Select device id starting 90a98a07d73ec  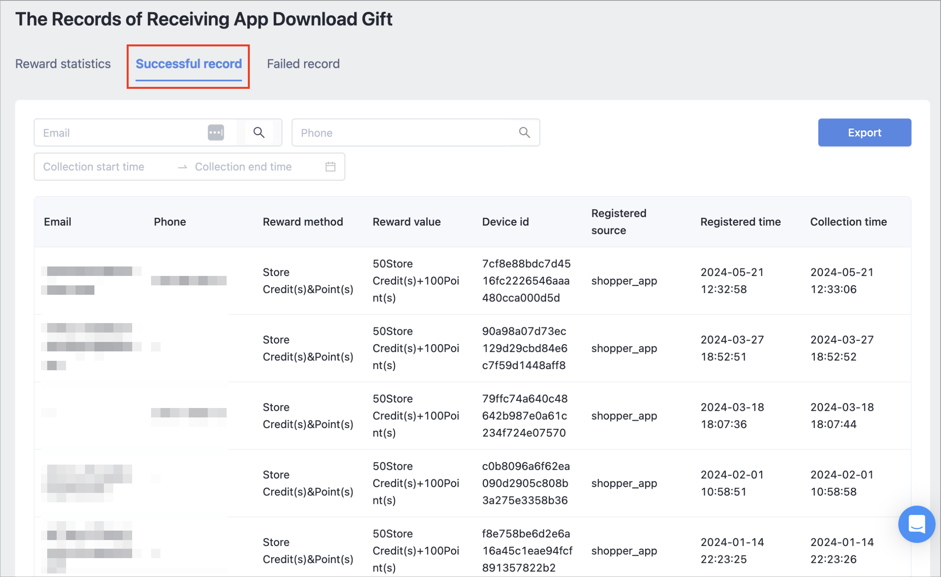pos(525,348)
